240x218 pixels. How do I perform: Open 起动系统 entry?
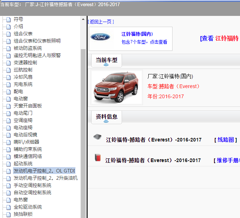pos(23,163)
